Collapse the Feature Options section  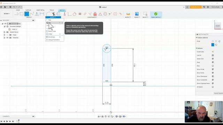197,38
